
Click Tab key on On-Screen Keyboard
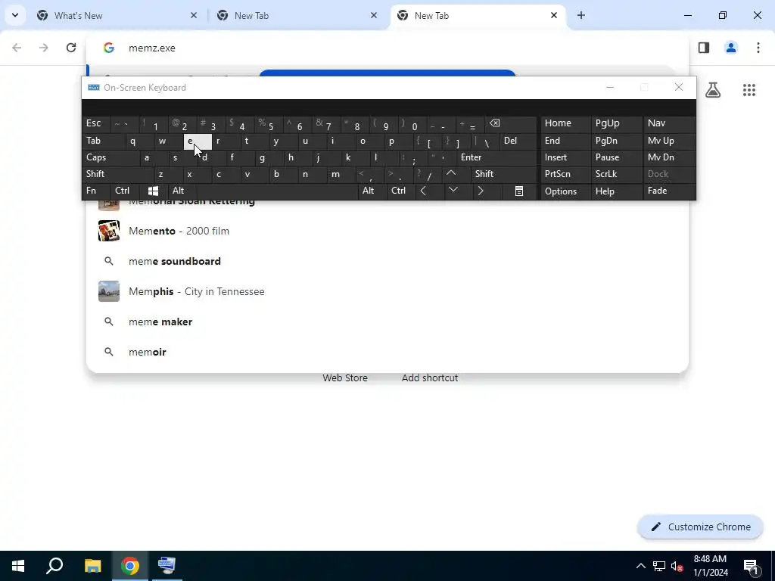pos(104,141)
